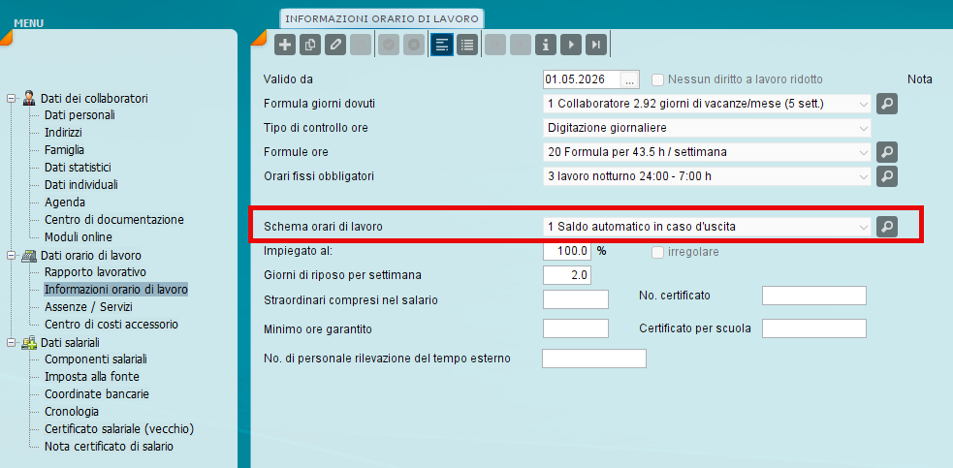
Task: Open the Formule ore dropdown
Action: (x=864, y=152)
